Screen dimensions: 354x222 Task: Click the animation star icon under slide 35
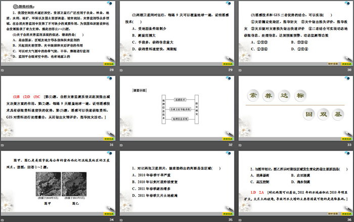120,219
